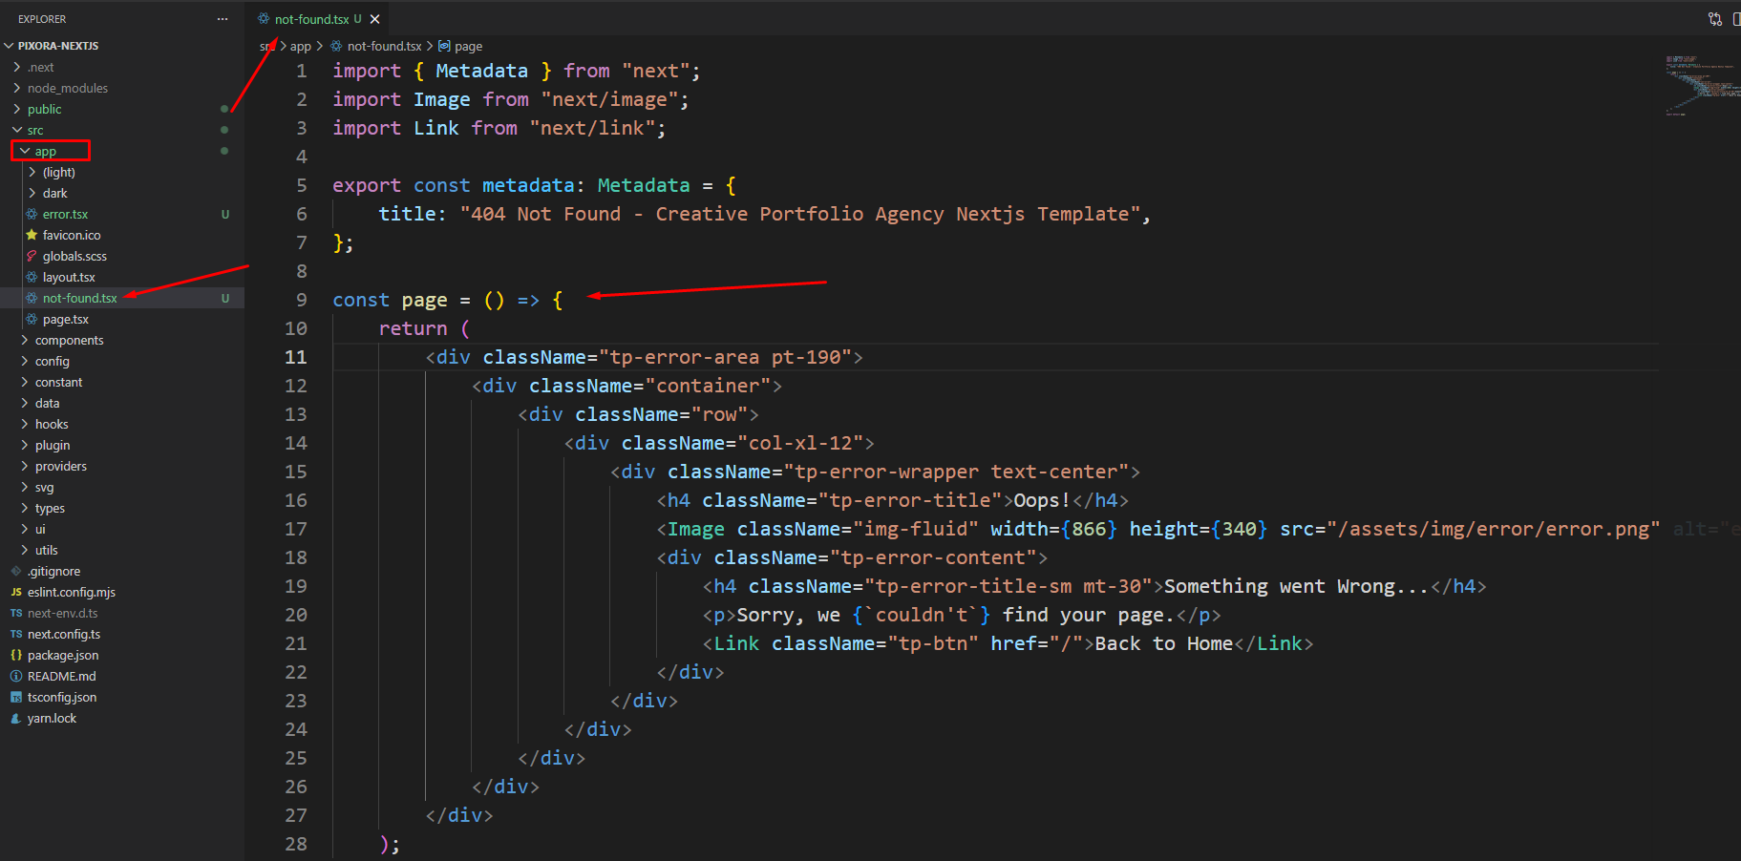This screenshot has width=1741, height=861.
Task: Click the page symbol breadcrumb
Action: (x=468, y=46)
